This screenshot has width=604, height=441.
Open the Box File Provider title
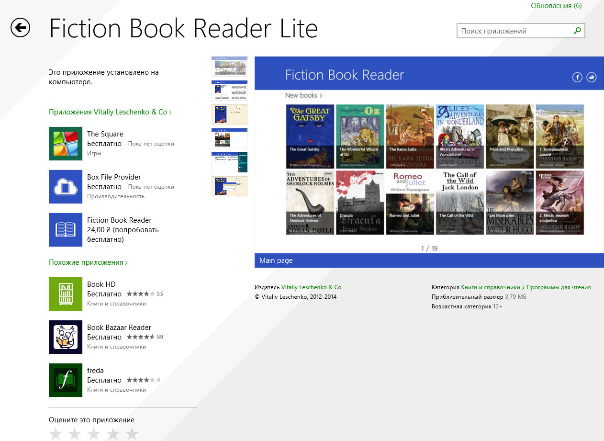point(114,177)
